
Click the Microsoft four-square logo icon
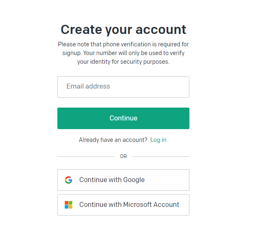tap(69, 205)
